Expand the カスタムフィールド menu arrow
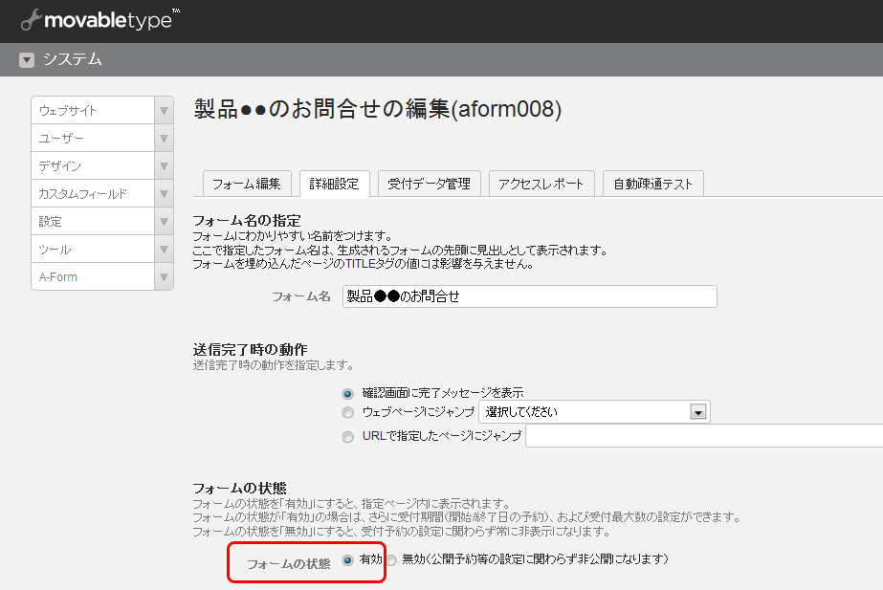 coord(164,194)
